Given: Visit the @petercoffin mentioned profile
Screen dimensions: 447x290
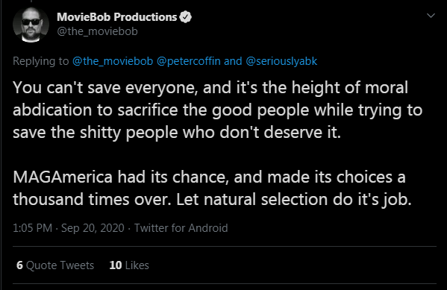Looking at the screenshot, I should (189, 61).
